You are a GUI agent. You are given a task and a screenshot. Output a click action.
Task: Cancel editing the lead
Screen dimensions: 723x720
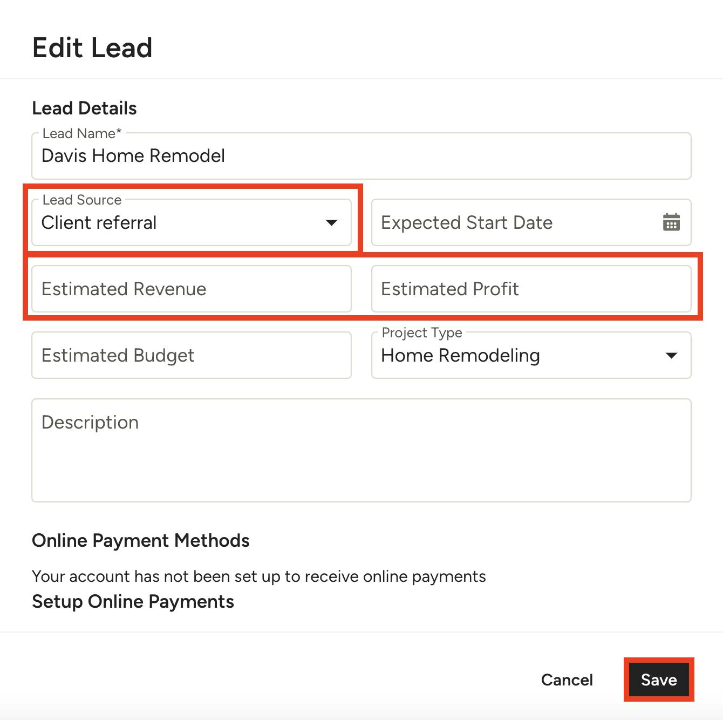(567, 680)
